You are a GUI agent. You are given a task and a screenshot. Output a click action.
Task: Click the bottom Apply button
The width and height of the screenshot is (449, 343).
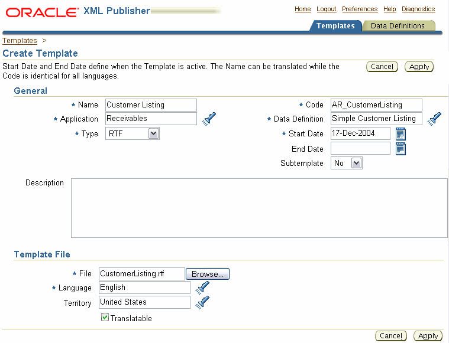coord(428,335)
